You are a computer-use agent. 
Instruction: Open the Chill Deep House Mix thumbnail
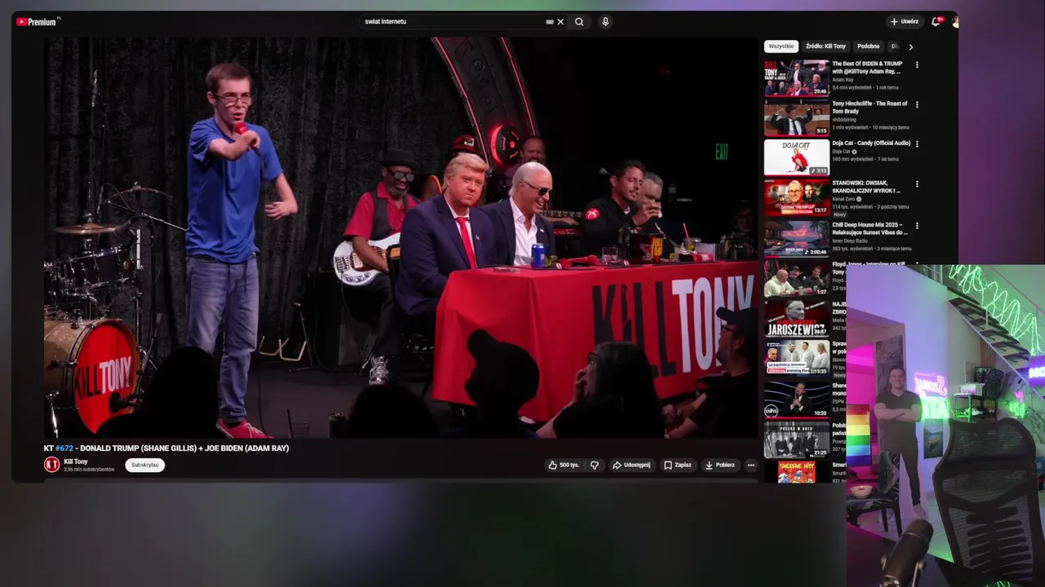(797, 238)
